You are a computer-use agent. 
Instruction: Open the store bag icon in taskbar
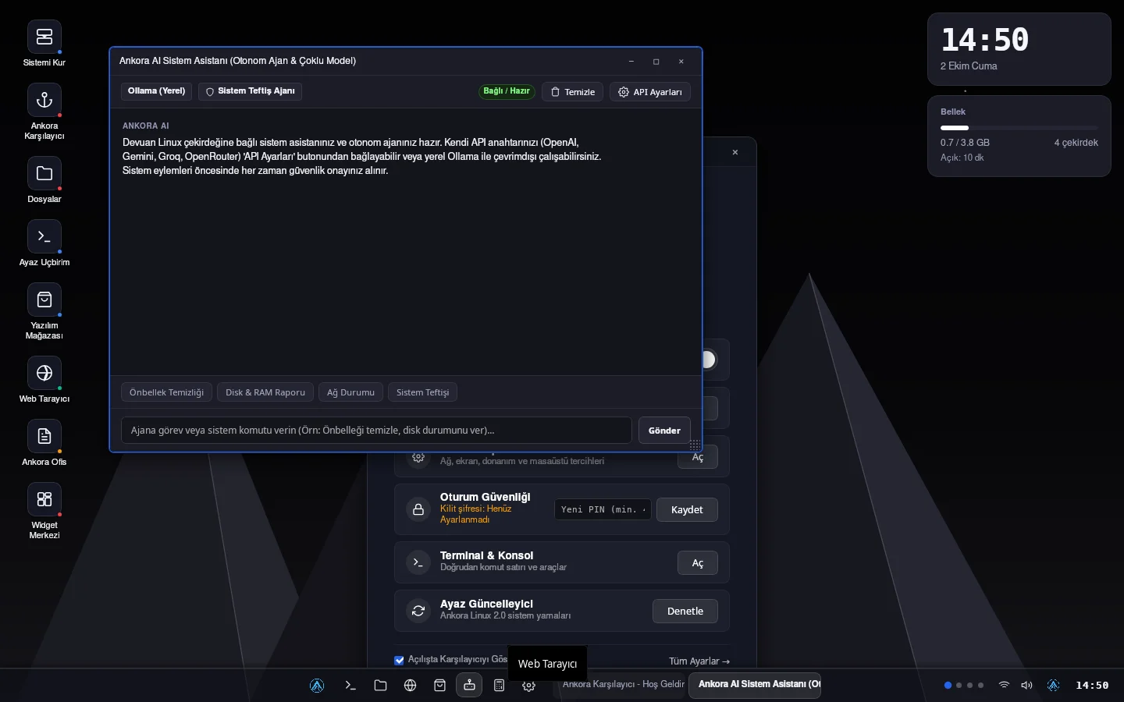439,686
